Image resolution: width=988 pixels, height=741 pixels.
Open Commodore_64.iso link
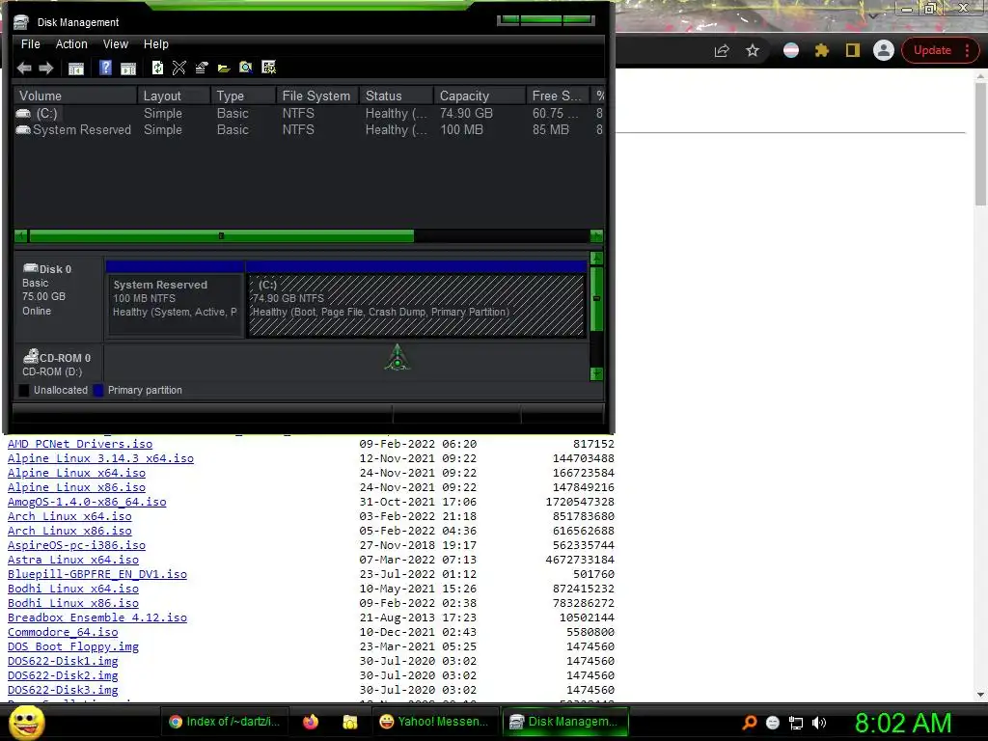[63, 632]
